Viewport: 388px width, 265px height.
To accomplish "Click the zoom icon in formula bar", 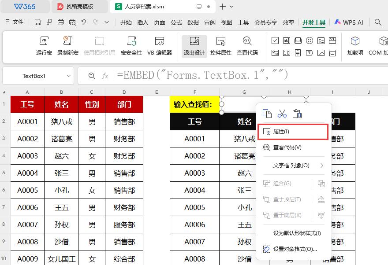I will coord(92,76).
